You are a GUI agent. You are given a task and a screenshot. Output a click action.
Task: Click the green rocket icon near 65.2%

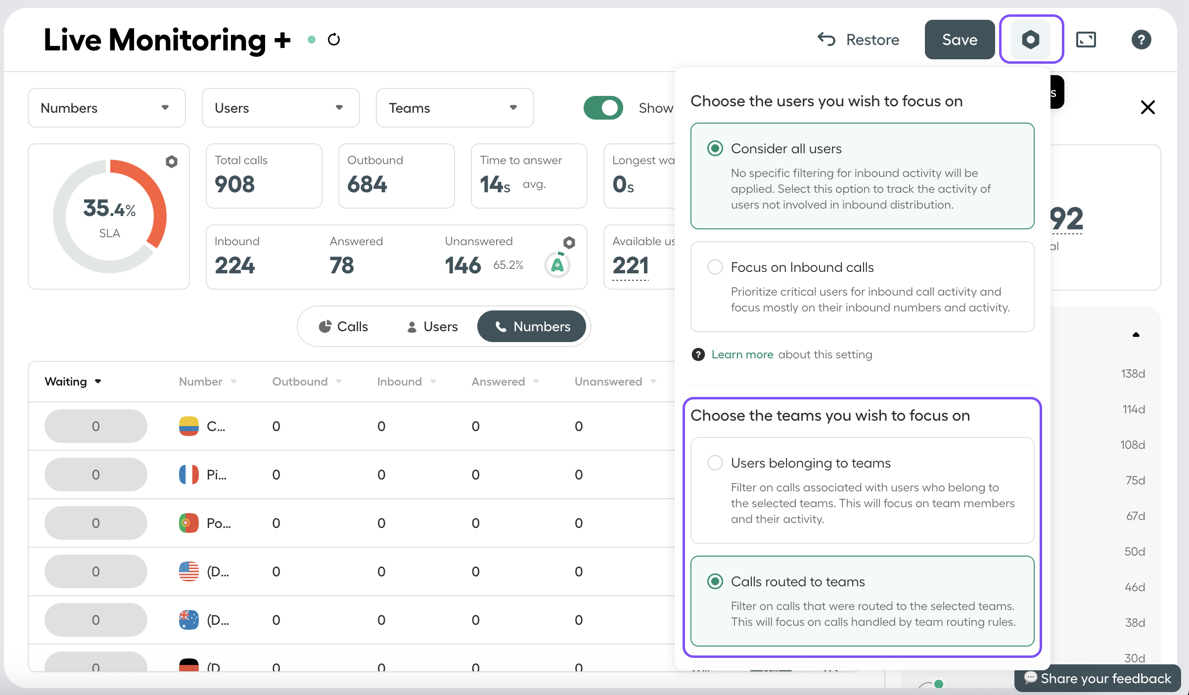pos(557,265)
